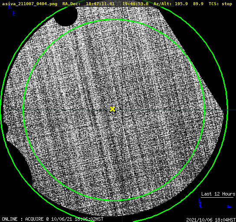The height and width of the screenshot is (222, 236).
Task: Click the Az/Alt label
Action: pyautogui.click(x=163, y=4)
